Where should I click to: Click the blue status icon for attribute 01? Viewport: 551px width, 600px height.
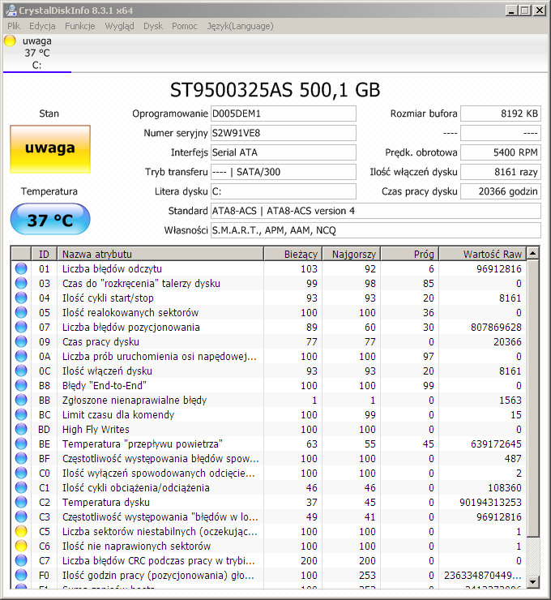[x=21, y=268]
